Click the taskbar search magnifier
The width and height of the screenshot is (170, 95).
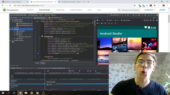click(x=8, y=93)
